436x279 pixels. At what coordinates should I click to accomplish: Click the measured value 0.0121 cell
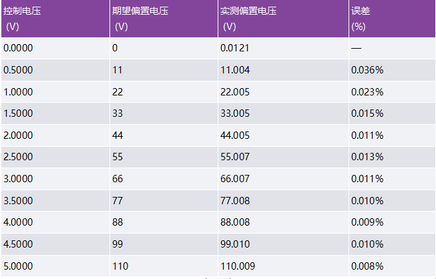[236, 48]
